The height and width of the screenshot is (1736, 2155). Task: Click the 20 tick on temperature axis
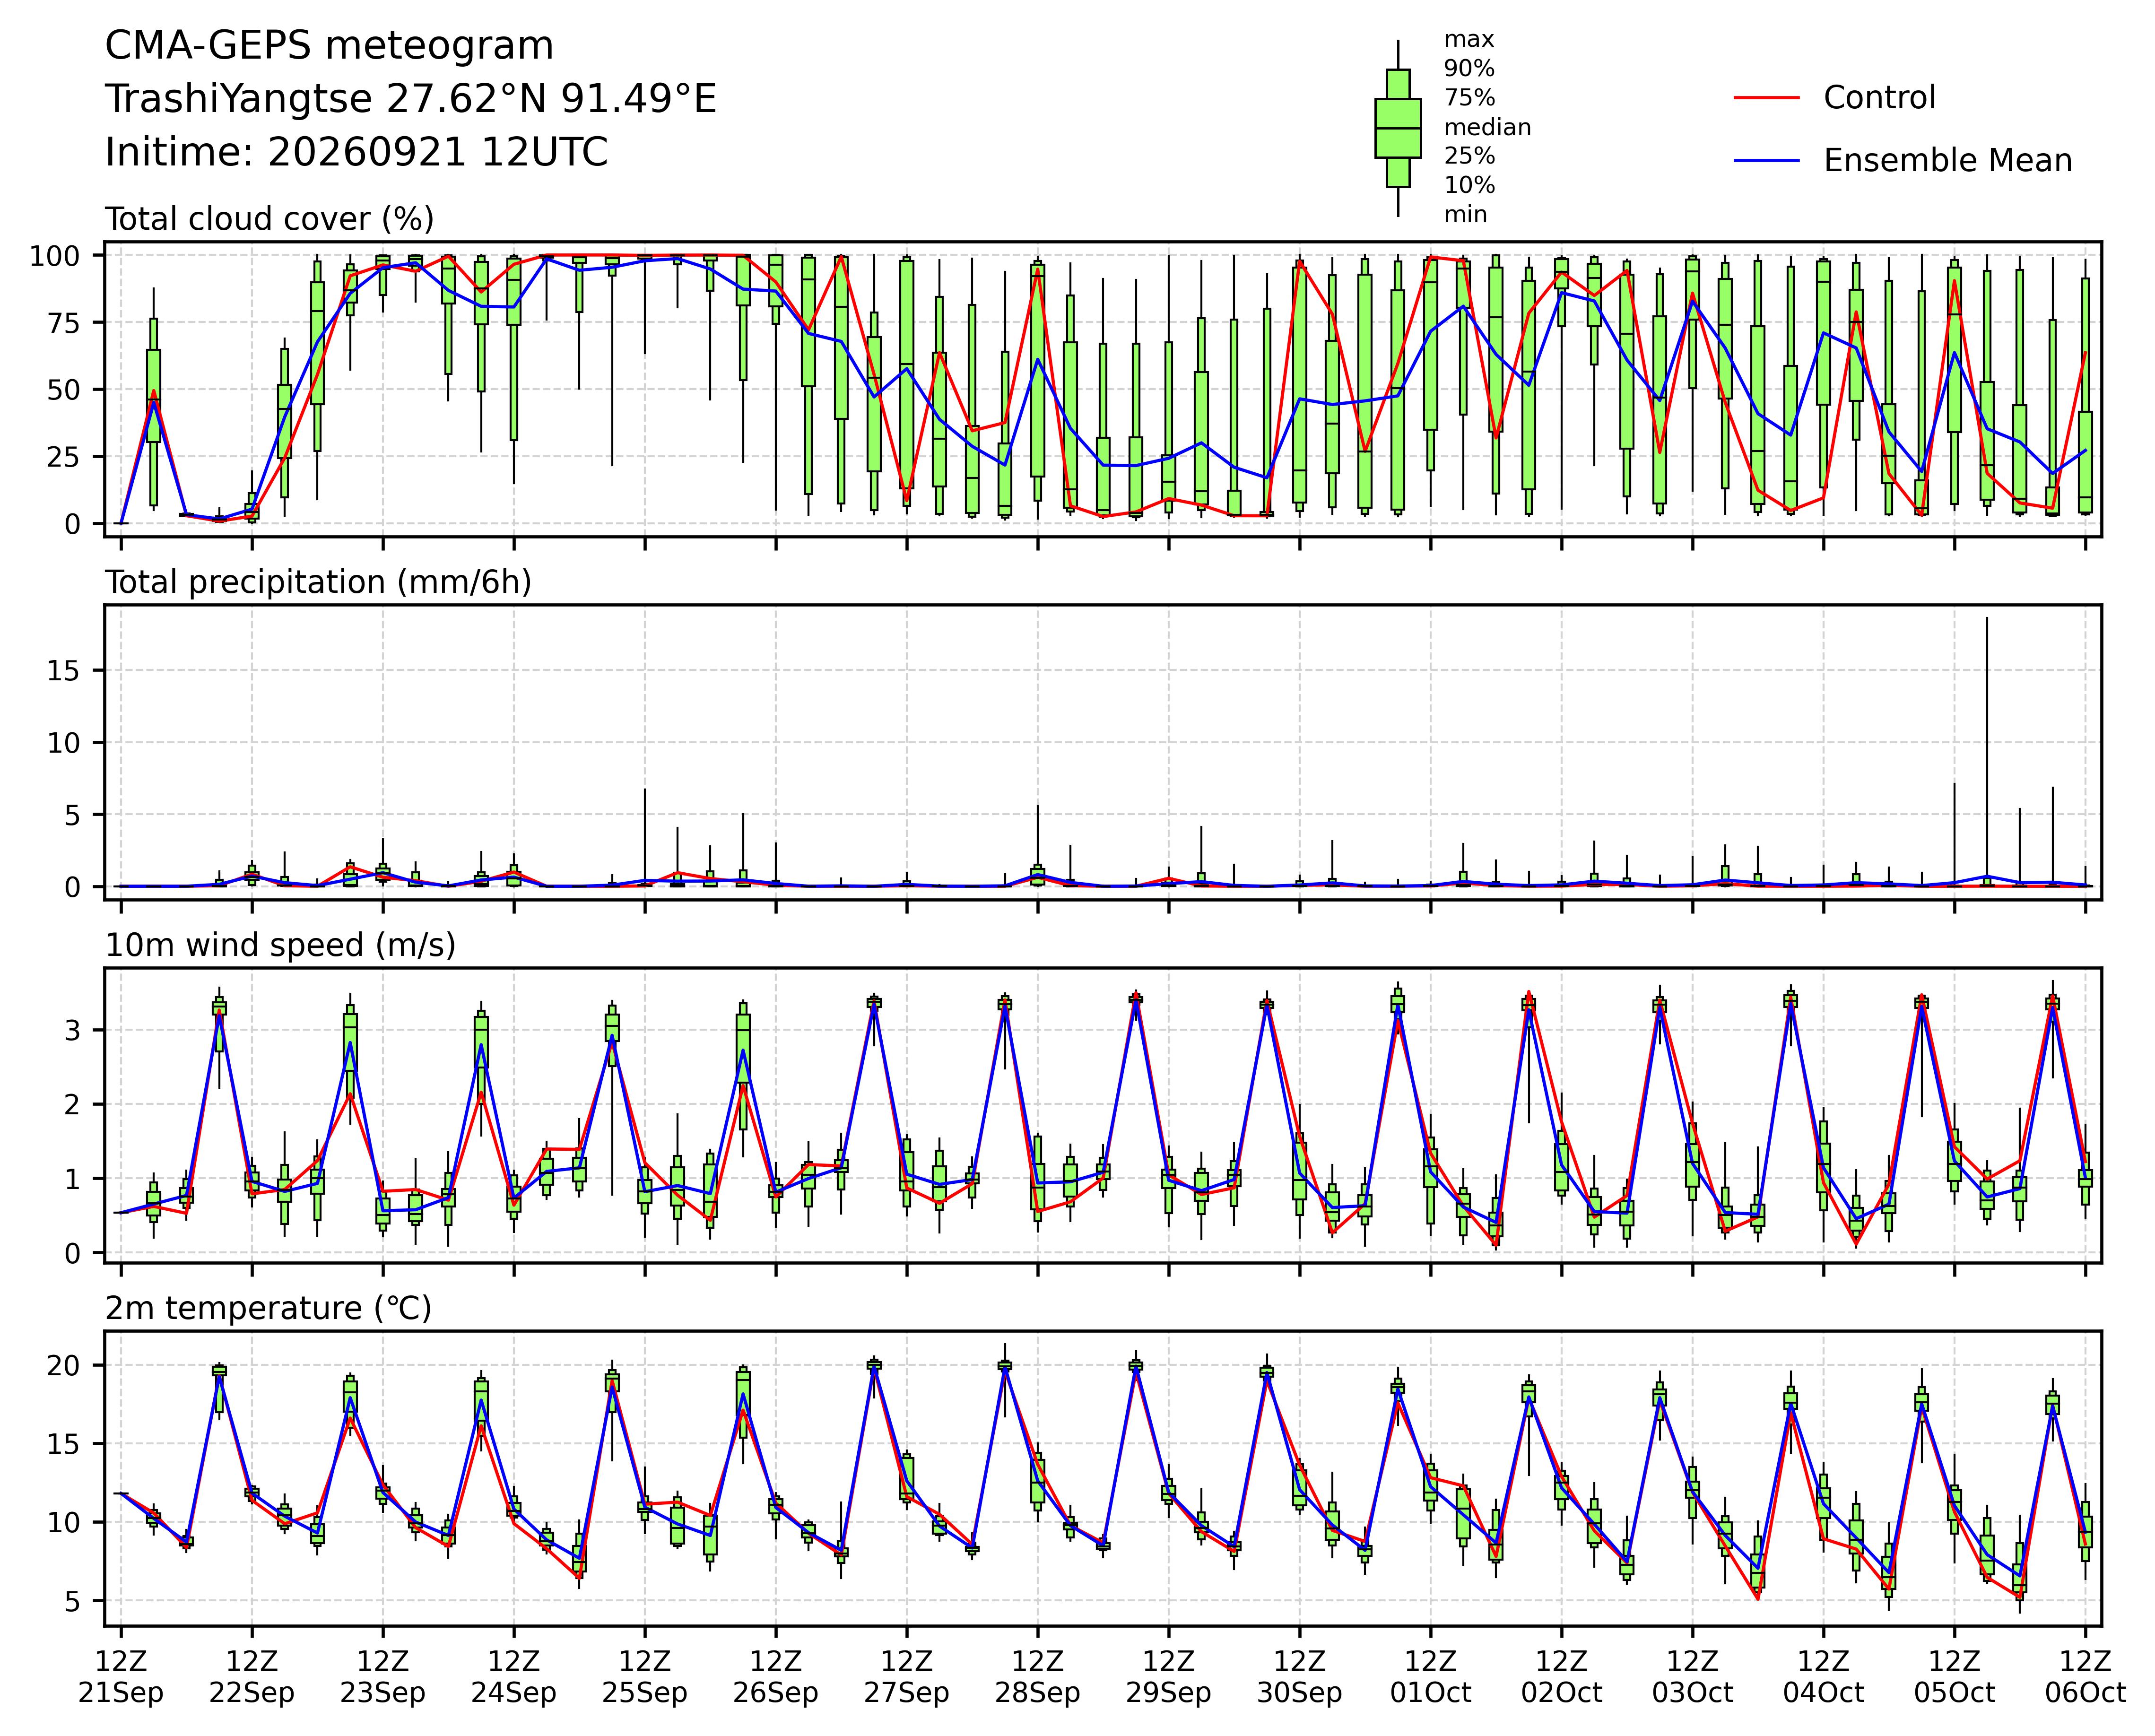pos(63,1366)
